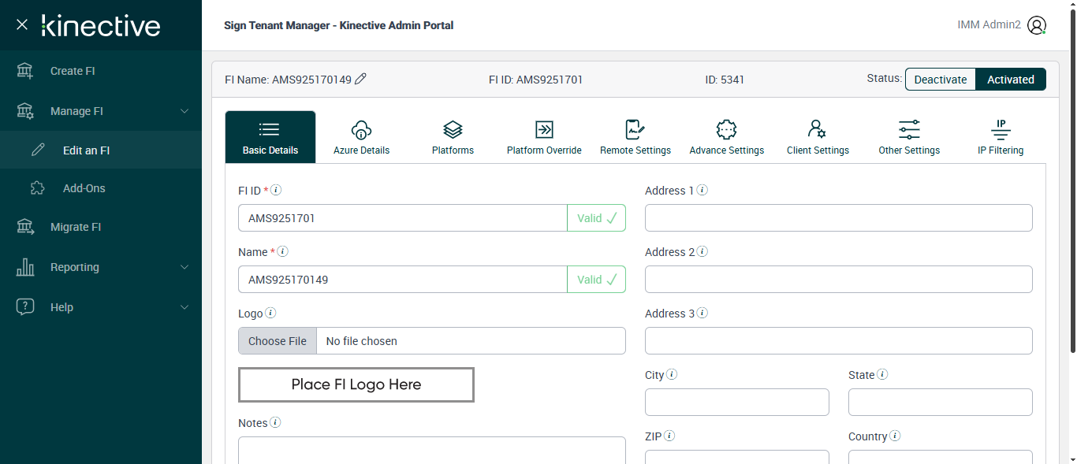The image size is (1077, 464).
Task: Click the info icon beside Address 1
Action: click(702, 190)
